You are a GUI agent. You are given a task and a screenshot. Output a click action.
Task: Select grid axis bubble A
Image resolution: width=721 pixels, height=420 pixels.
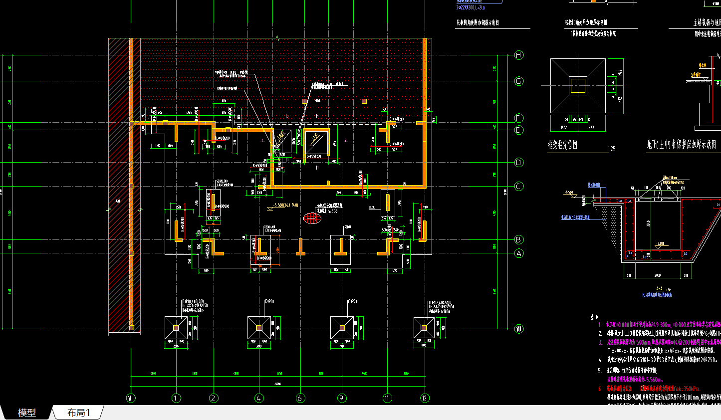(519, 253)
